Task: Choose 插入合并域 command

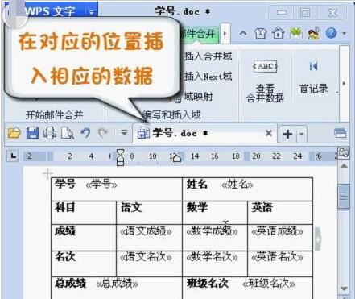Action: tap(208, 56)
